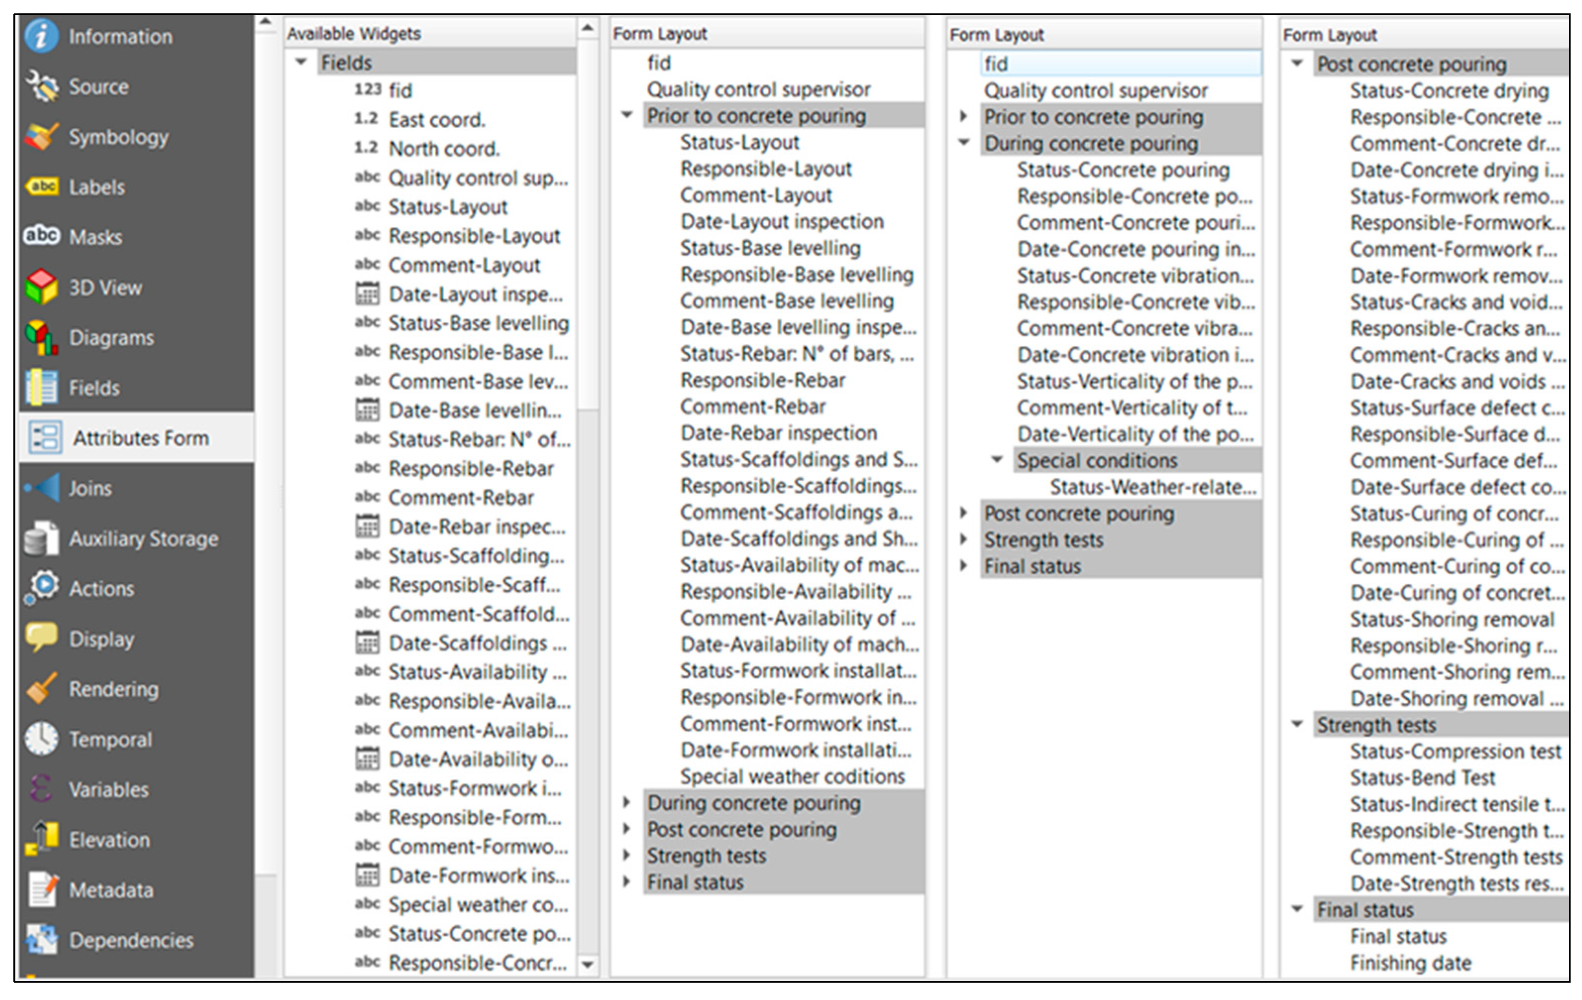Click the sidebar list scroll-up arrow
This screenshot has width=1582, height=1000.
265,22
